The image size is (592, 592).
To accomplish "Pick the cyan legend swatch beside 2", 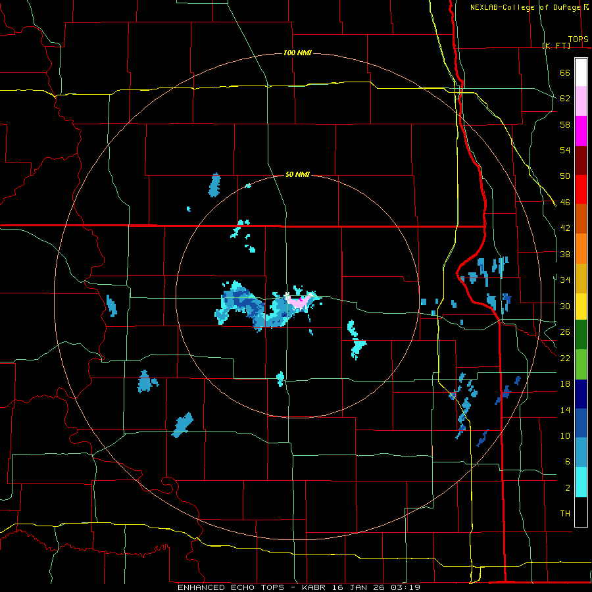I will pos(581,483).
